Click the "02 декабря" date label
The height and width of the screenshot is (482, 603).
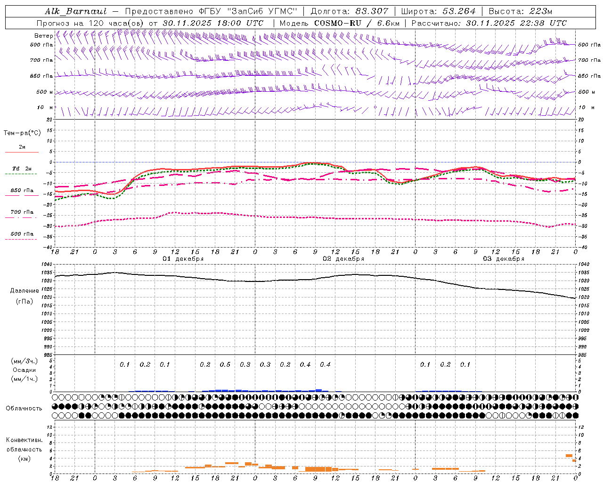(x=343, y=259)
